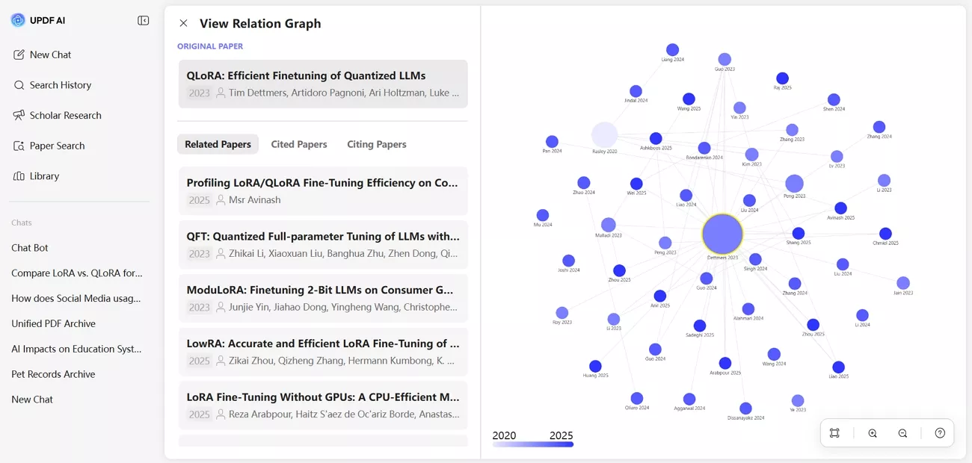Viewport: 972px width, 463px height.
Task: Zoom out of the relation graph
Action: 902,433
